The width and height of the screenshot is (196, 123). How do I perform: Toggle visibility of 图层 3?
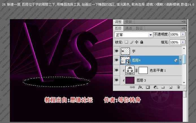point(117,80)
